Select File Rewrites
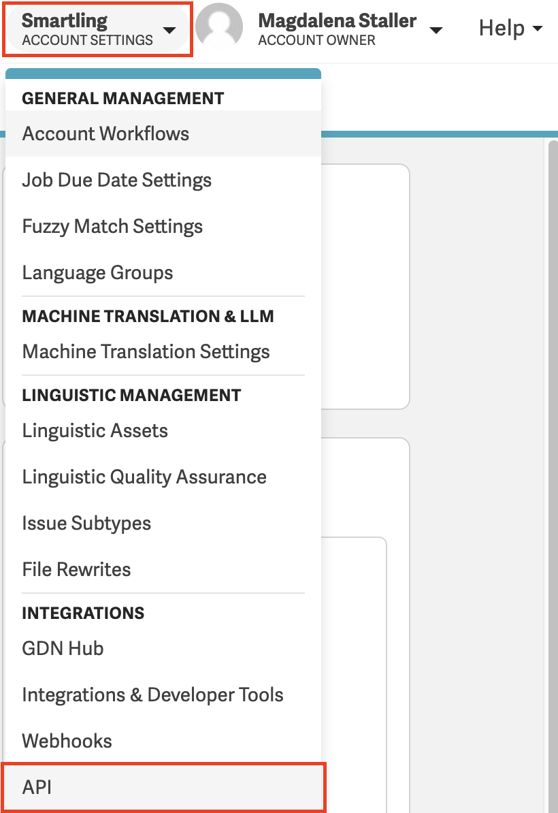558x813 pixels. click(x=76, y=569)
